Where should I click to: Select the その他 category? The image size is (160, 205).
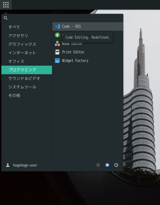click(27, 96)
